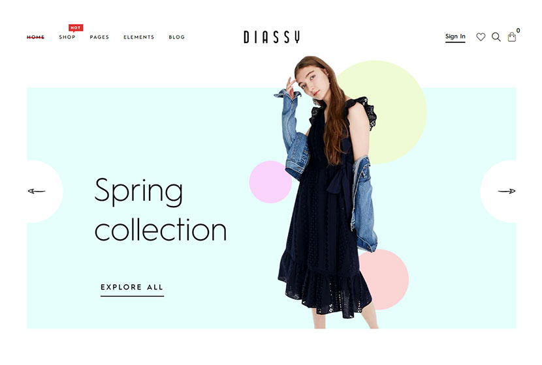Screen dimensions: 542x365
Task: Click the Sign In link
Action: [x=455, y=36]
